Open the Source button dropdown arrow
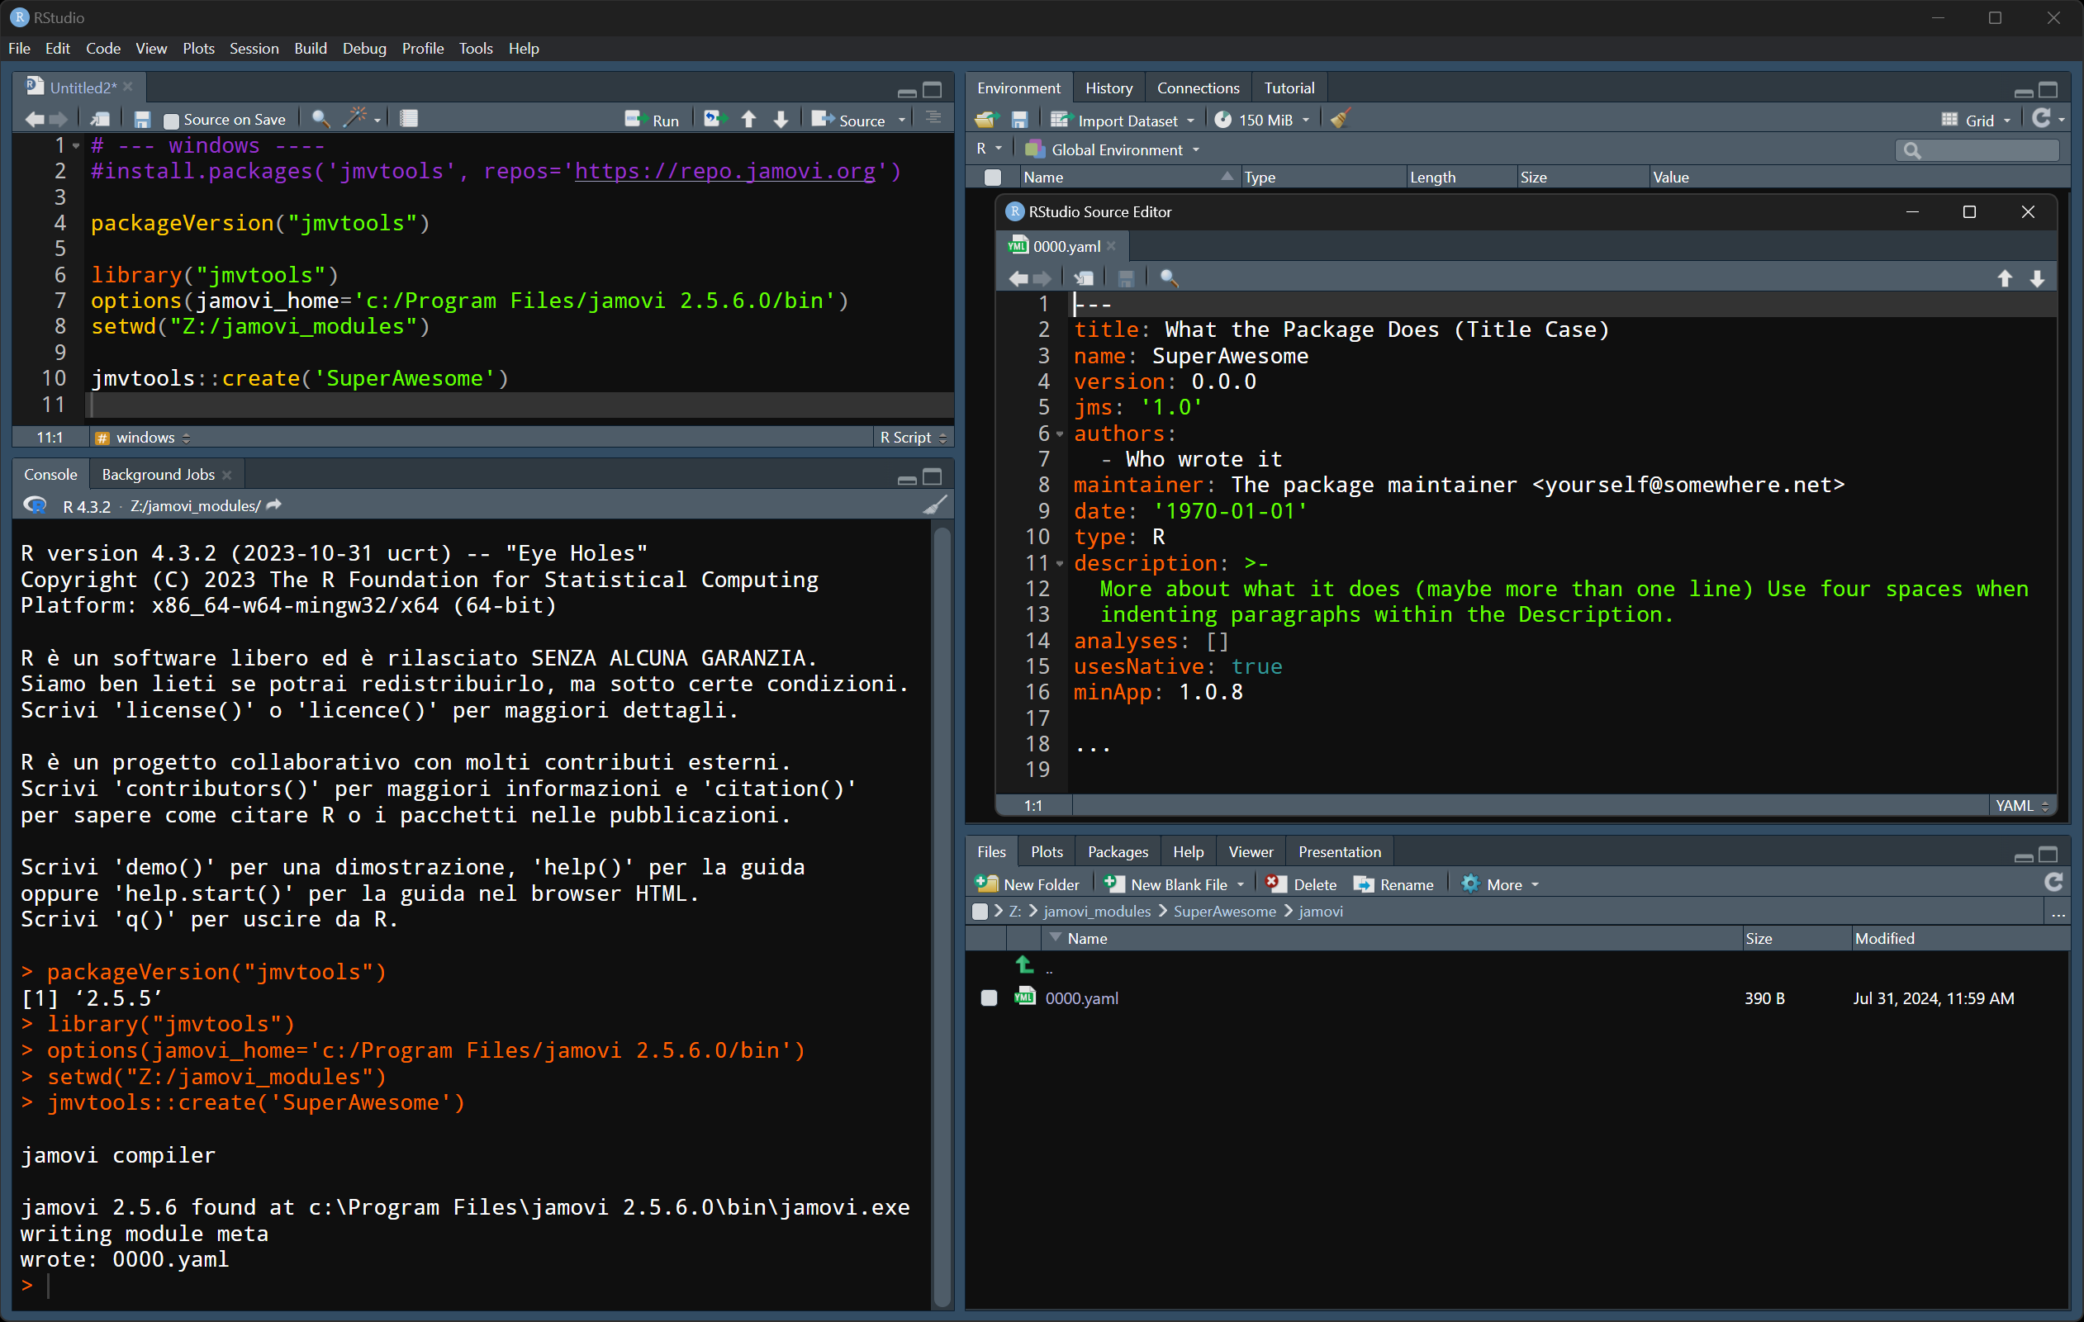Viewport: 2084px width, 1322px height. 903,121
